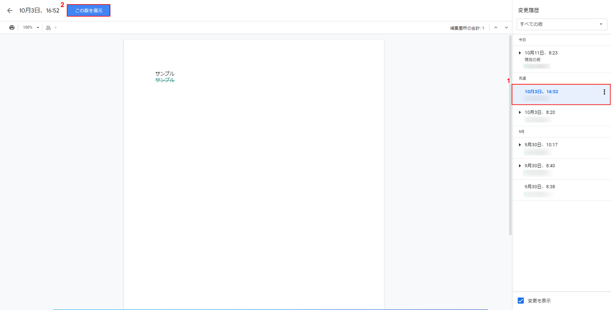This screenshot has height=310, width=611.
Task: Click the 編集箇所の合計: 1 label
Action: point(467,28)
